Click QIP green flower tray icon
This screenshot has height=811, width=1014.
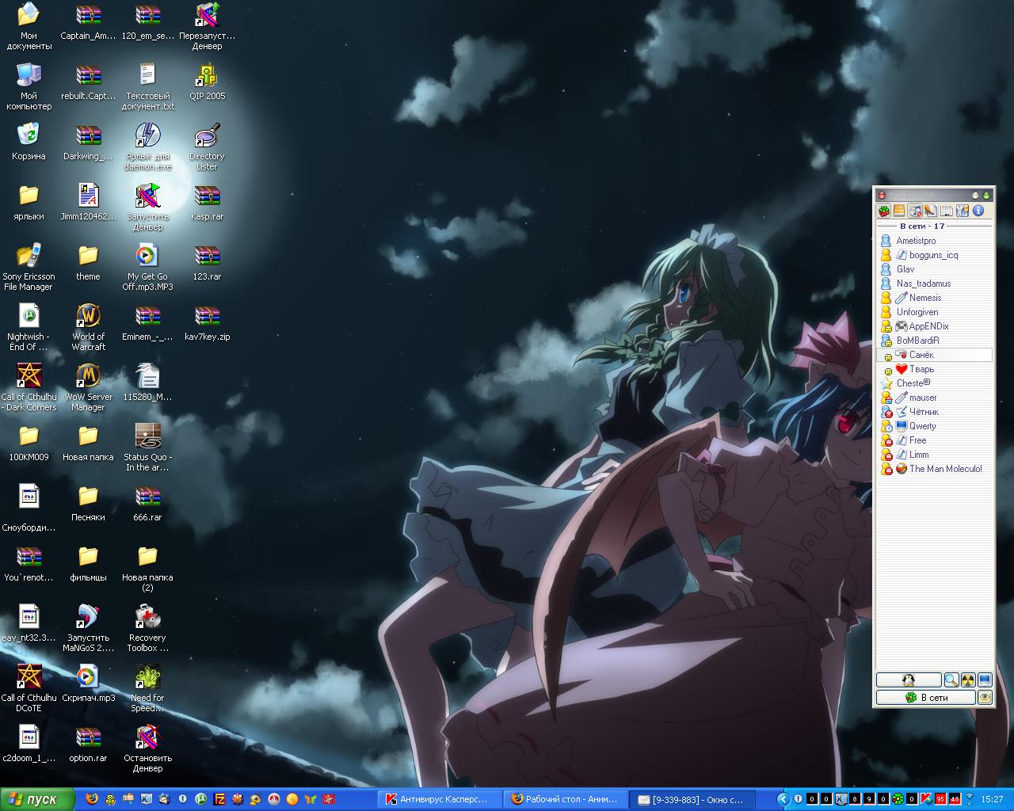pos(898,799)
